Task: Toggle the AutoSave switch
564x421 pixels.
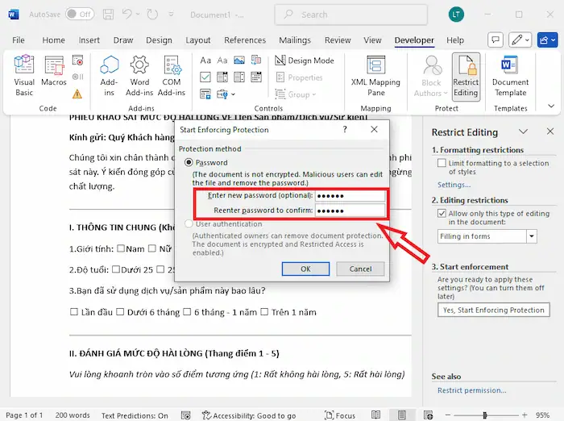Action: 79,15
